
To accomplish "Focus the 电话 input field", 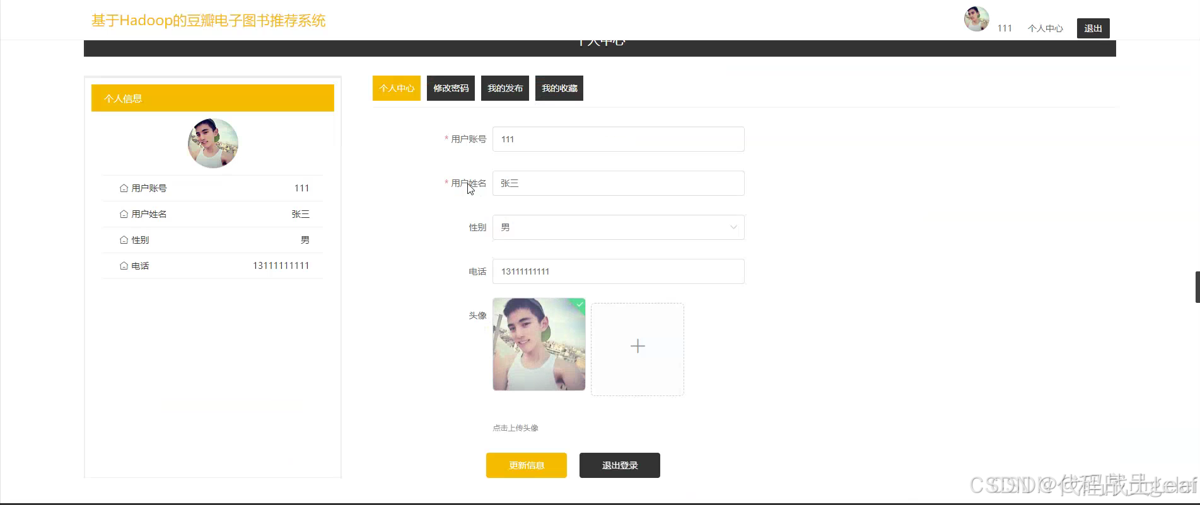I will click(619, 271).
